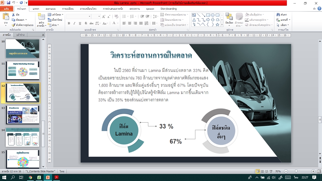Open Excel from the Windows taskbar
The image size is (322, 181).
coord(39,177)
